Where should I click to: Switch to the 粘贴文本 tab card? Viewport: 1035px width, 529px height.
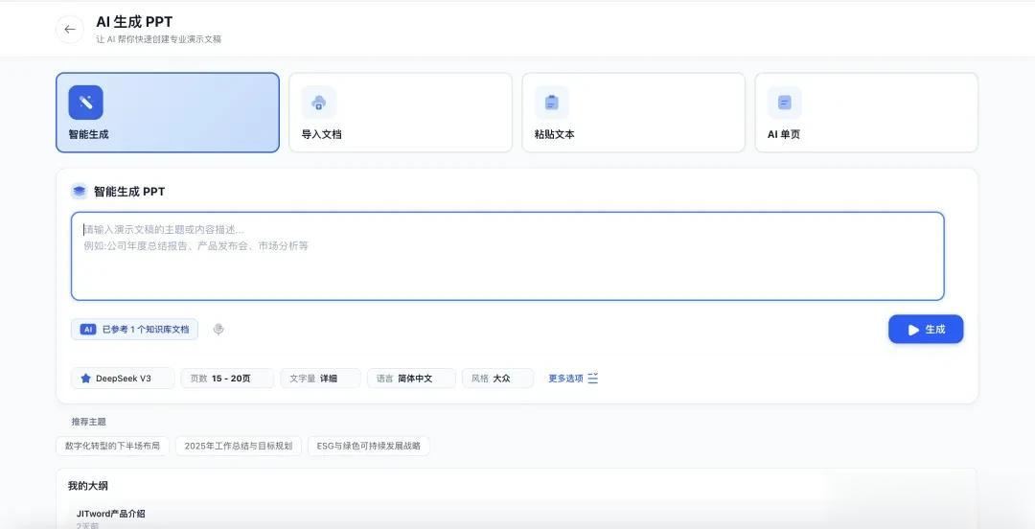[x=633, y=112]
